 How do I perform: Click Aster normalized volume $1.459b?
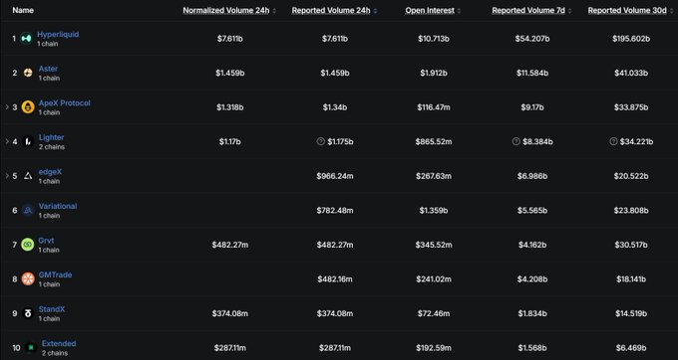230,73
